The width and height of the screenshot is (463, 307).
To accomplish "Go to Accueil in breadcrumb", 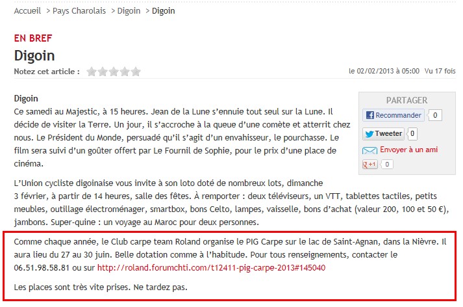I will [x=27, y=11].
